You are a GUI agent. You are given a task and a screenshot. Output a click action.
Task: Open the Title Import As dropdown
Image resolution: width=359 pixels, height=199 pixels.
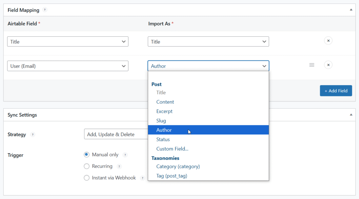click(x=208, y=42)
